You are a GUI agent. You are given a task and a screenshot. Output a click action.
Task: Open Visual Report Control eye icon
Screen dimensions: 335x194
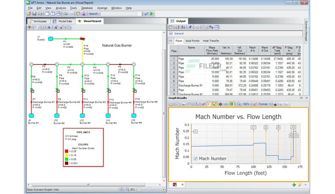30,27
